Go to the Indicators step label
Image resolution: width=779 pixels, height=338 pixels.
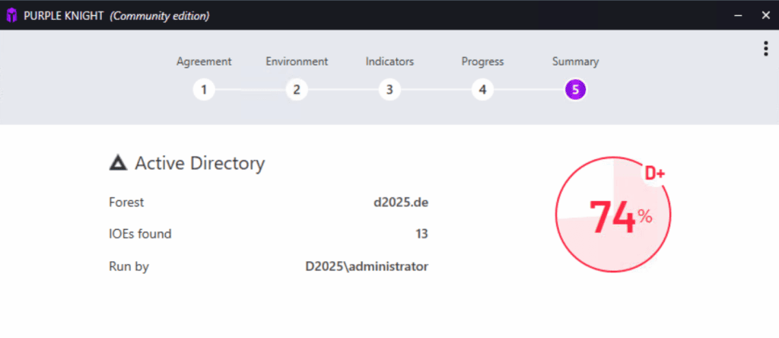tap(389, 62)
